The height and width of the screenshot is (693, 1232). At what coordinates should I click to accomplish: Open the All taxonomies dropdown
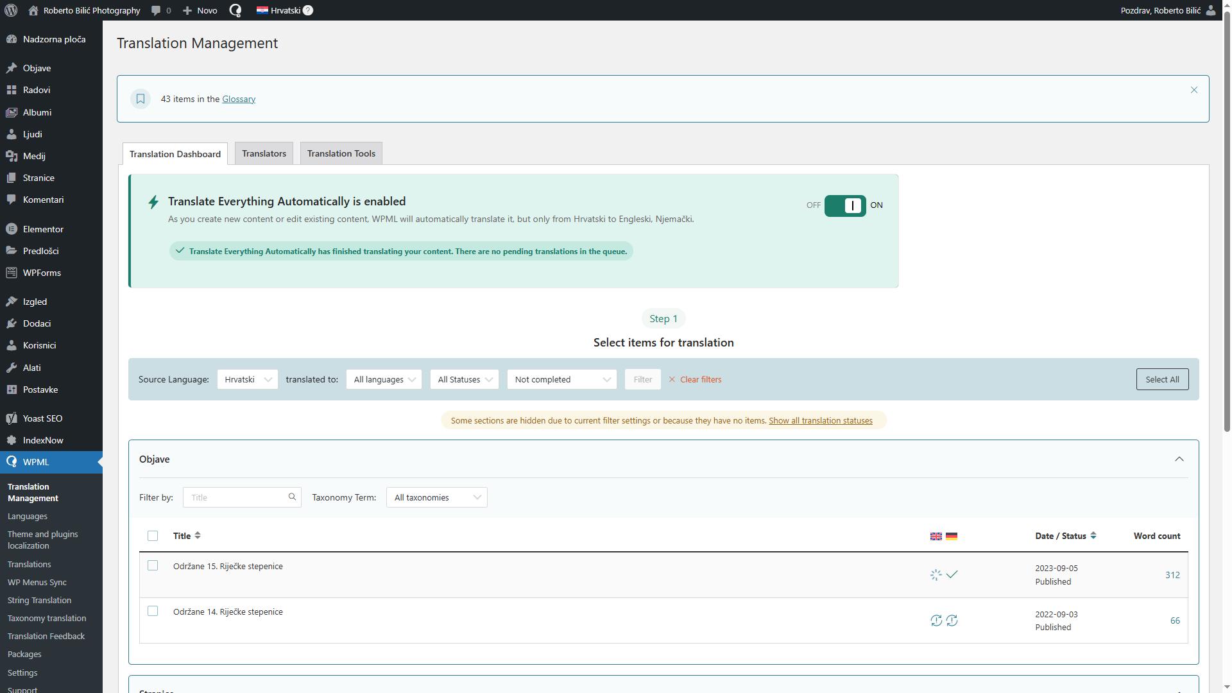[x=437, y=497]
